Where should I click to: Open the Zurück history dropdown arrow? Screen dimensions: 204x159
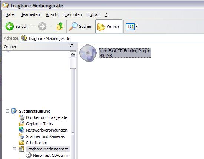[x=32, y=26]
